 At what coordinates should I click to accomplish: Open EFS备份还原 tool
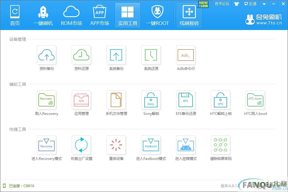click(186, 100)
